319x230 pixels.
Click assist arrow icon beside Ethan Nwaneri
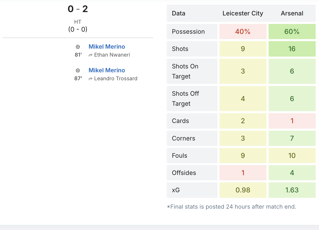tap(91, 55)
